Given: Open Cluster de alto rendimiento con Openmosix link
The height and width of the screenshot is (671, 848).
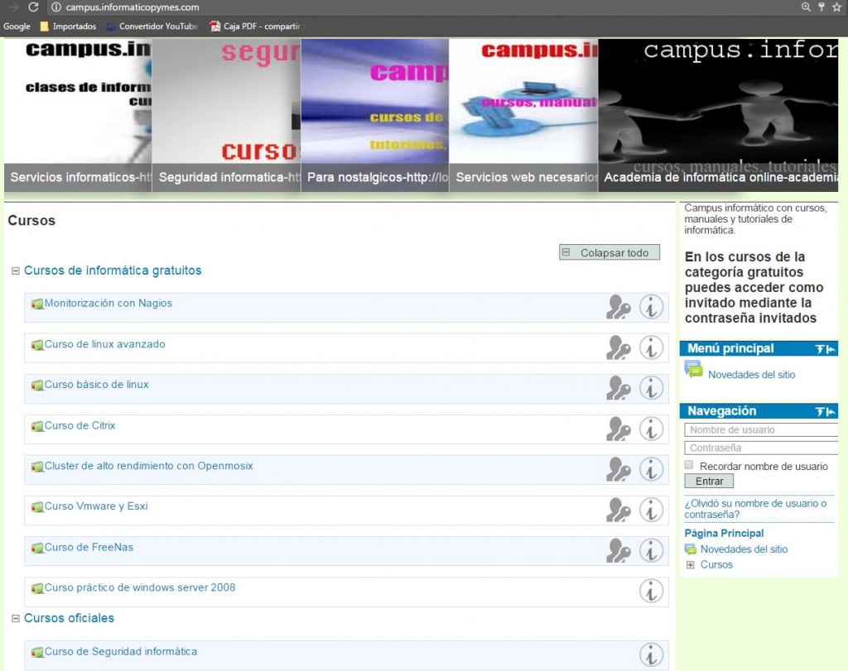Looking at the screenshot, I should tap(149, 466).
